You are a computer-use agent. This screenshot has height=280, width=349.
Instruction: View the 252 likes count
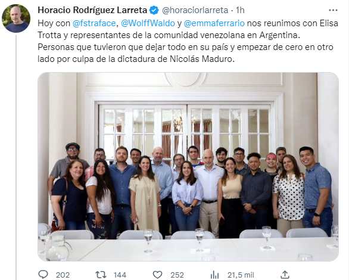(177, 275)
